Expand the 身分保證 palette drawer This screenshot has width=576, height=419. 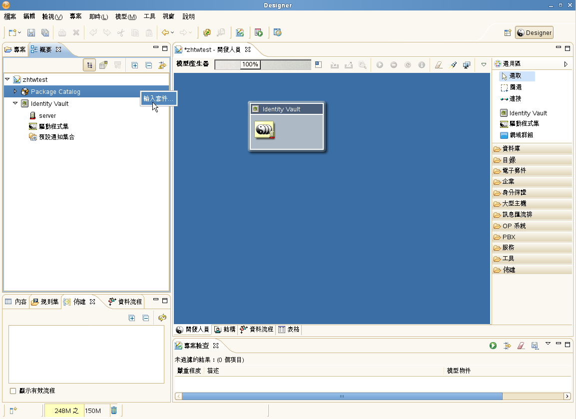(532, 192)
